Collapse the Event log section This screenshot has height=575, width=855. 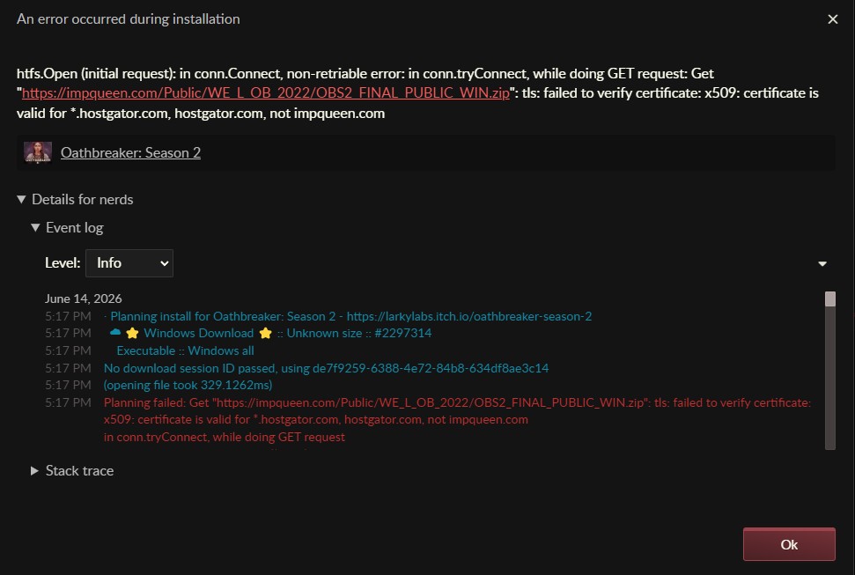pos(67,227)
